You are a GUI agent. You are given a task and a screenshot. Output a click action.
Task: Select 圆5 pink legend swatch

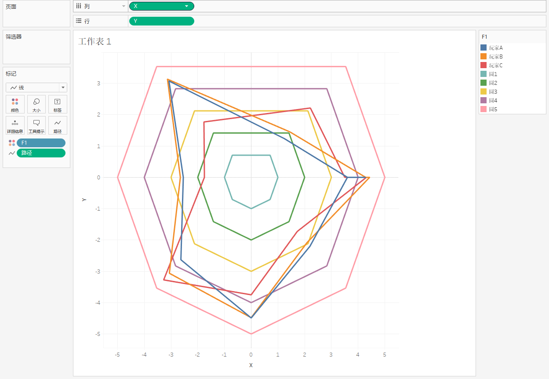pos(484,109)
